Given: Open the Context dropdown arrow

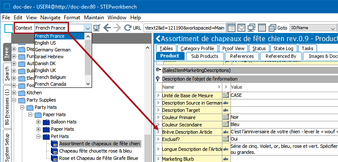Looking at the screenshot, I should (88, 28).
